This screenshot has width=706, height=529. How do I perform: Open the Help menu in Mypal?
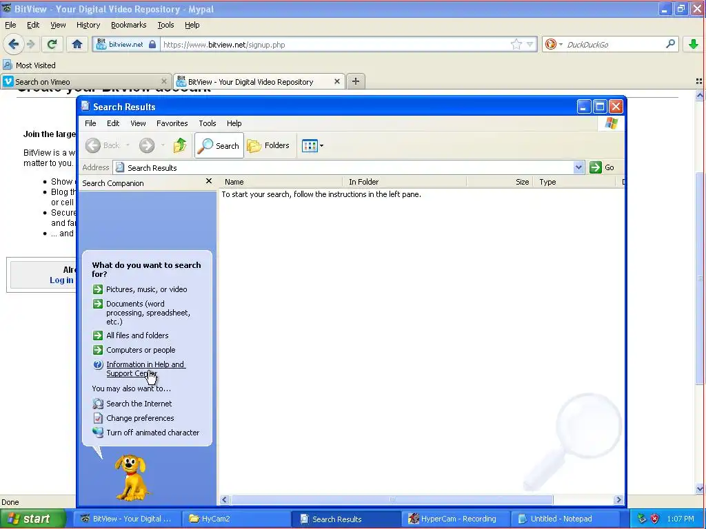click(192, 25)
